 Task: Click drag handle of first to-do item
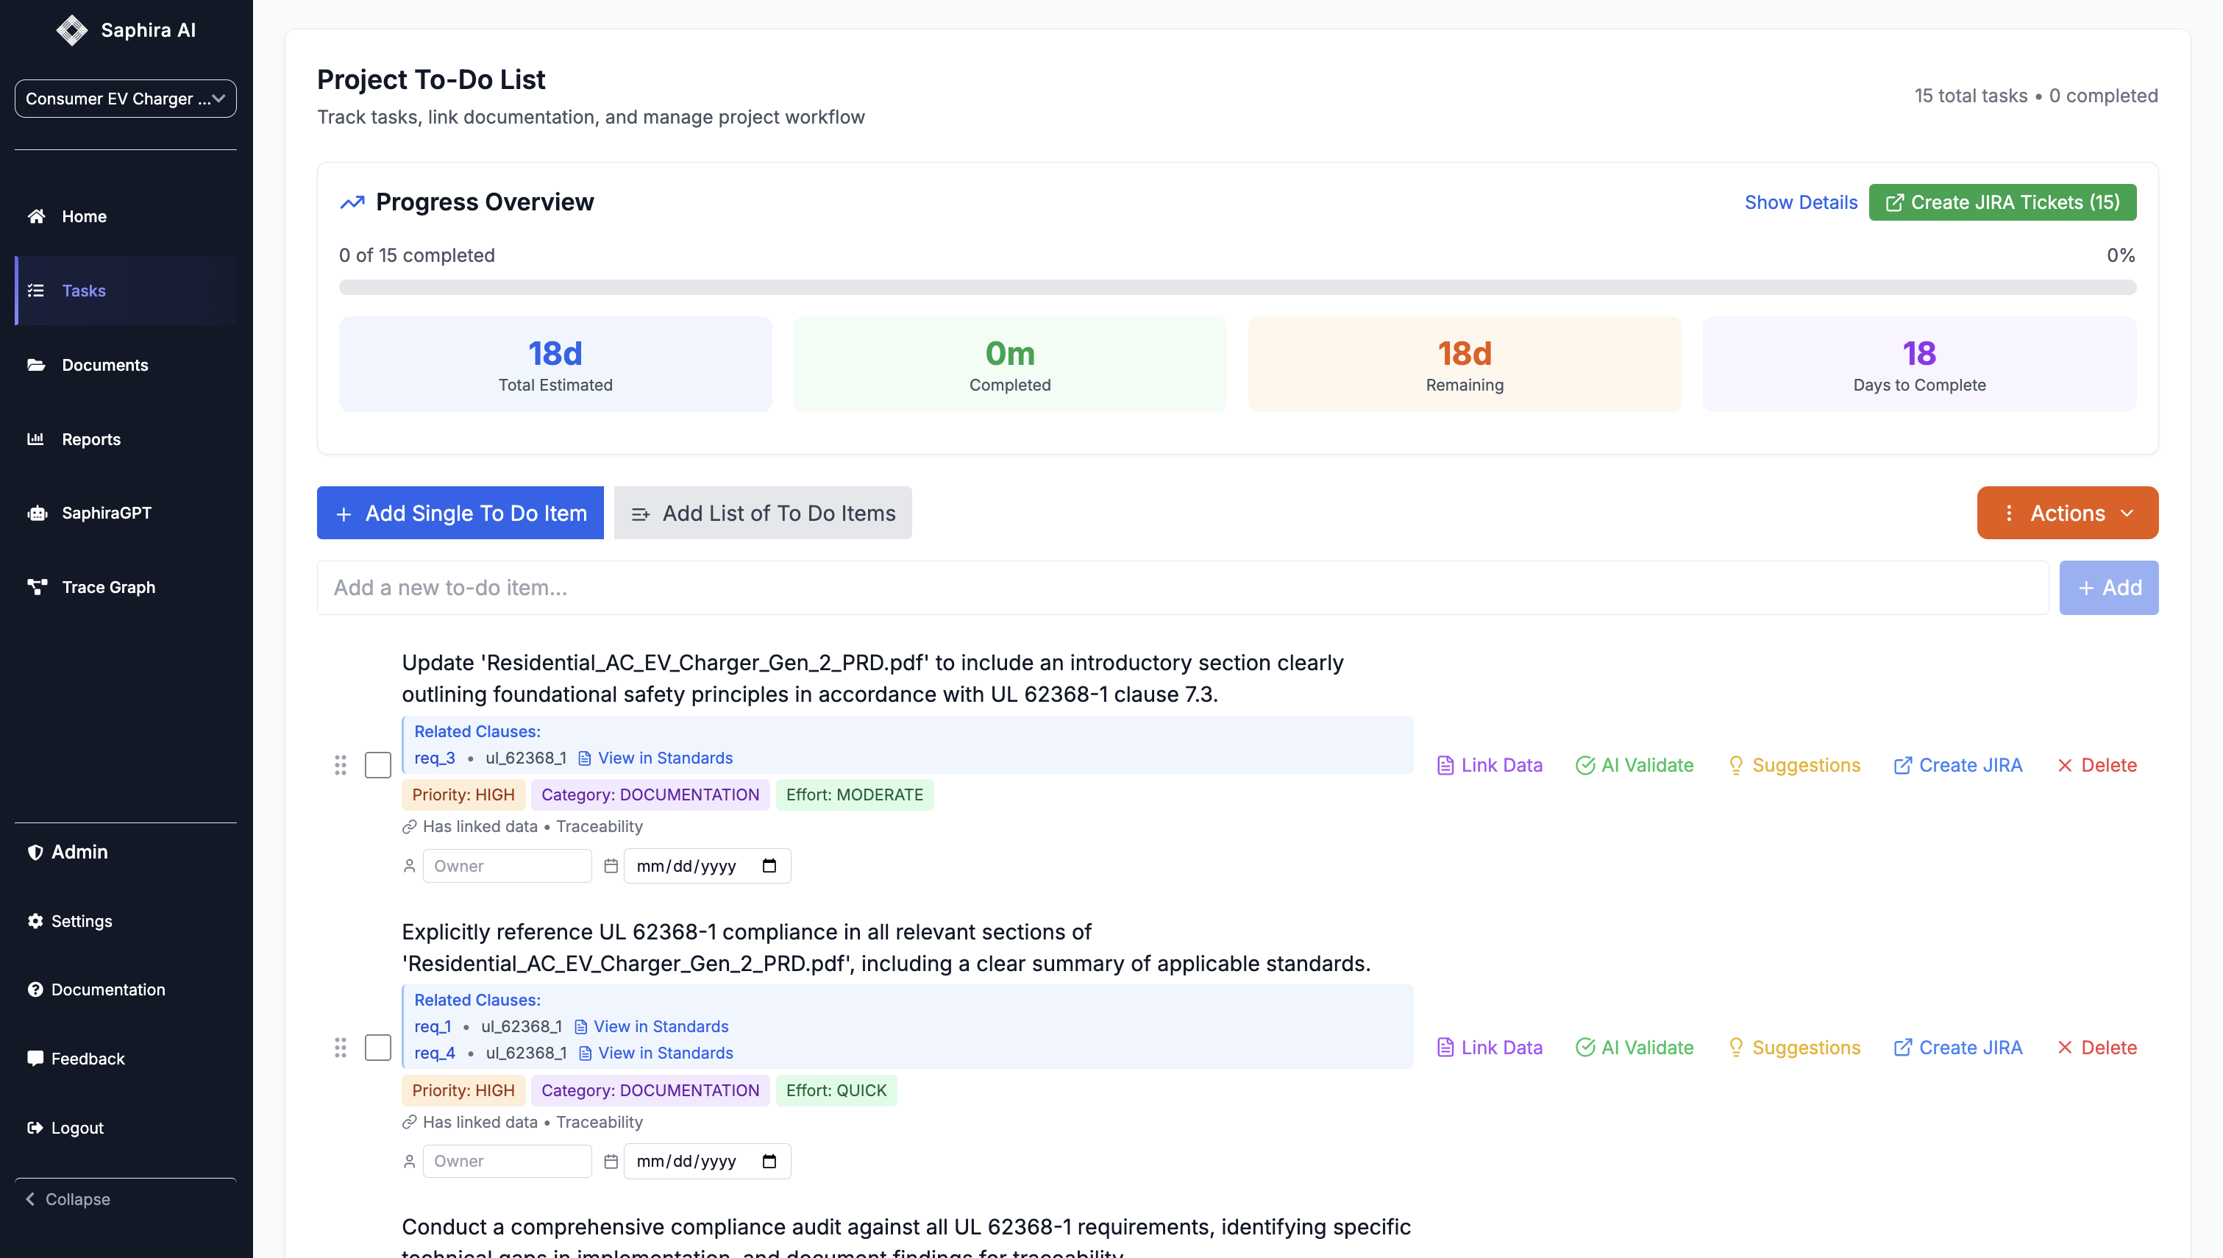tap(341, 764)
